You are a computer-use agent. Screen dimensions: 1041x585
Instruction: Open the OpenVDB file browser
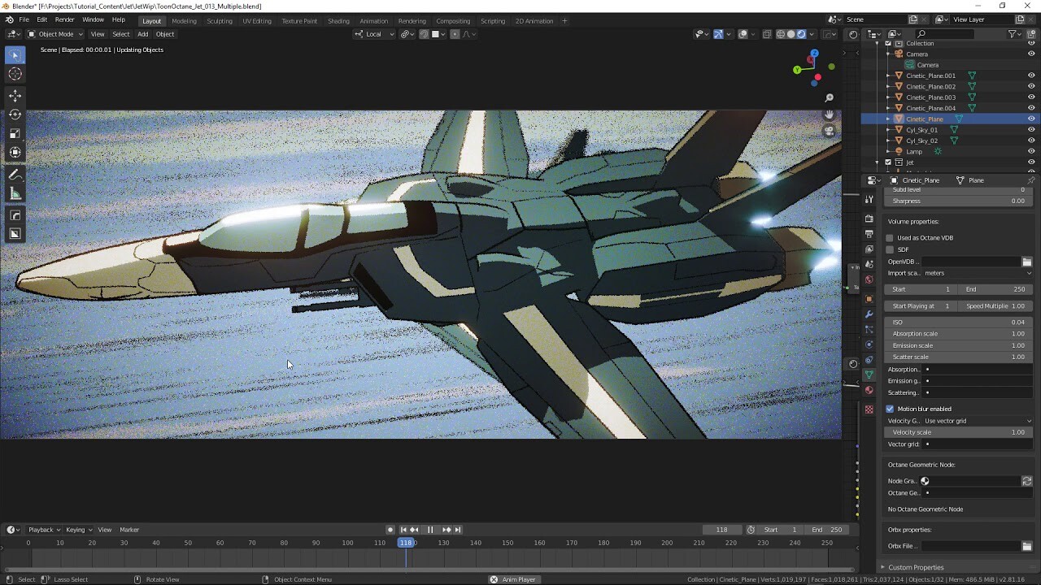tap(1026, 261)
